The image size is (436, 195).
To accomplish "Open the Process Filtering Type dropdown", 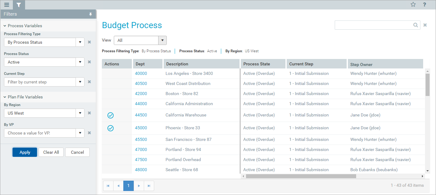I will pyautogui.click(x=80, y=42).
